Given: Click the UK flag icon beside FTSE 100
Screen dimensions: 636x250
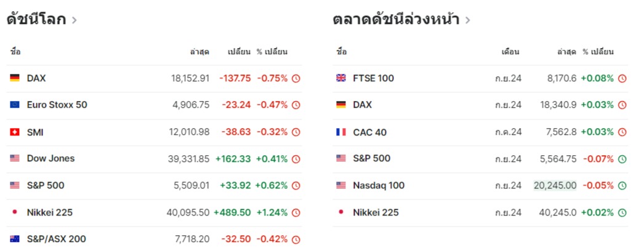Looking at the screenshot, I should [341, 78].
